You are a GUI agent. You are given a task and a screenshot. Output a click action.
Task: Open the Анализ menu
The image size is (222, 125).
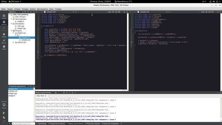click(33, 9)
